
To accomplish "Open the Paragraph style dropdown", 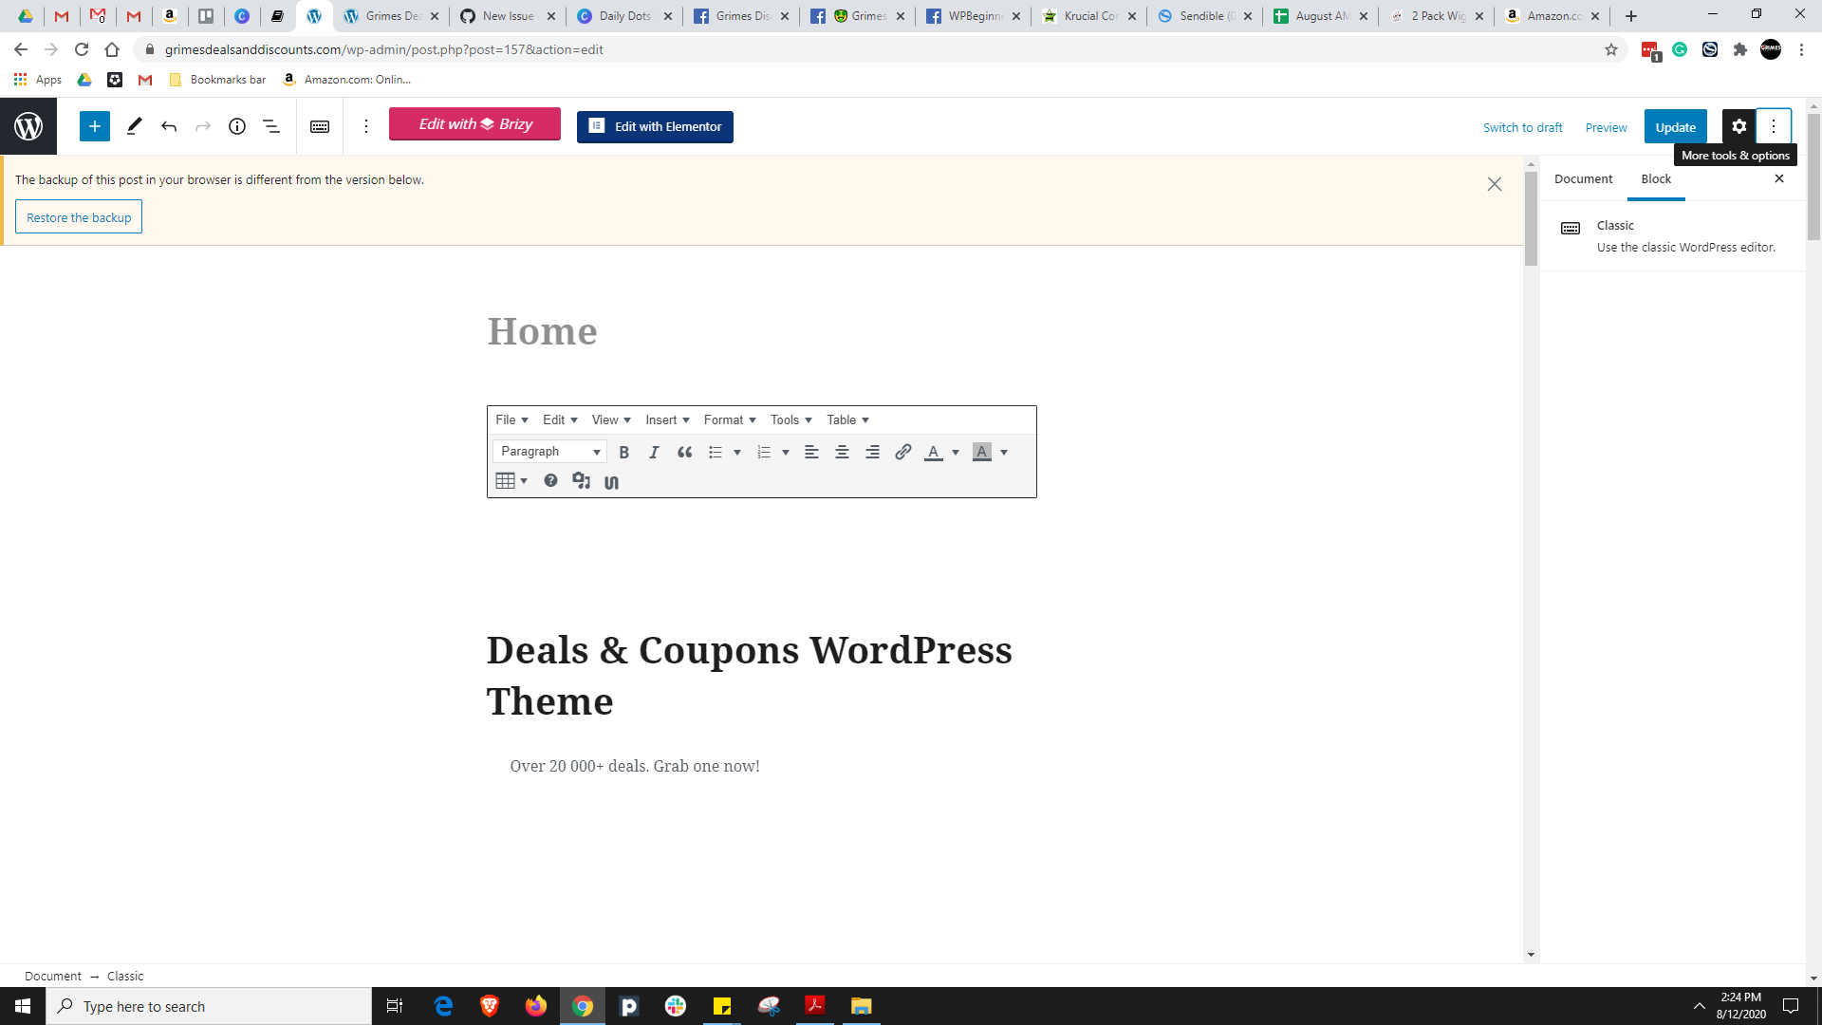I will click(x=548, y=451).
